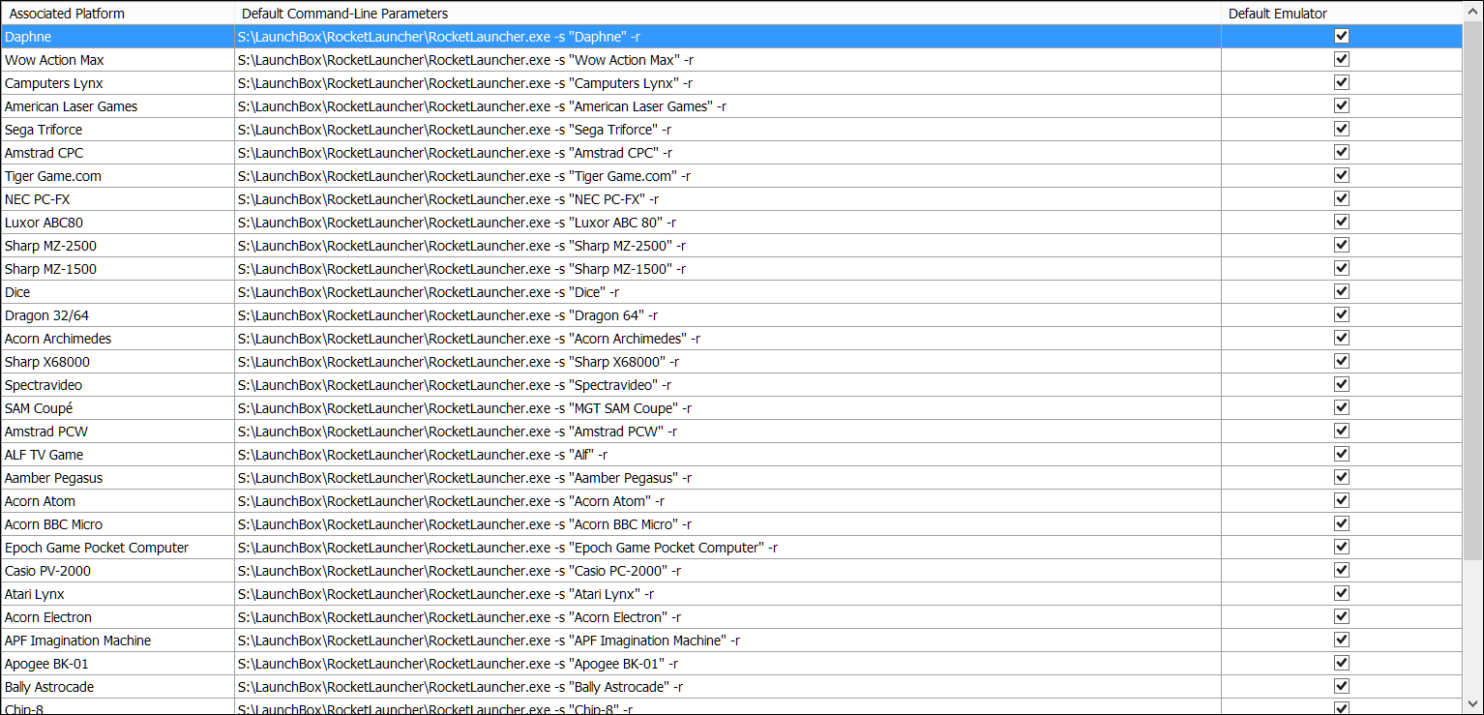Select the Amstrad CPC platform cell
This screenshot has width=1484, height=715.
[x=117, y=153]
